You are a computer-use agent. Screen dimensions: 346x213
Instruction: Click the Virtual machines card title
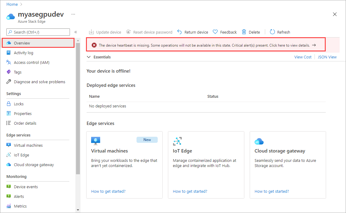(x=110, y=151)
